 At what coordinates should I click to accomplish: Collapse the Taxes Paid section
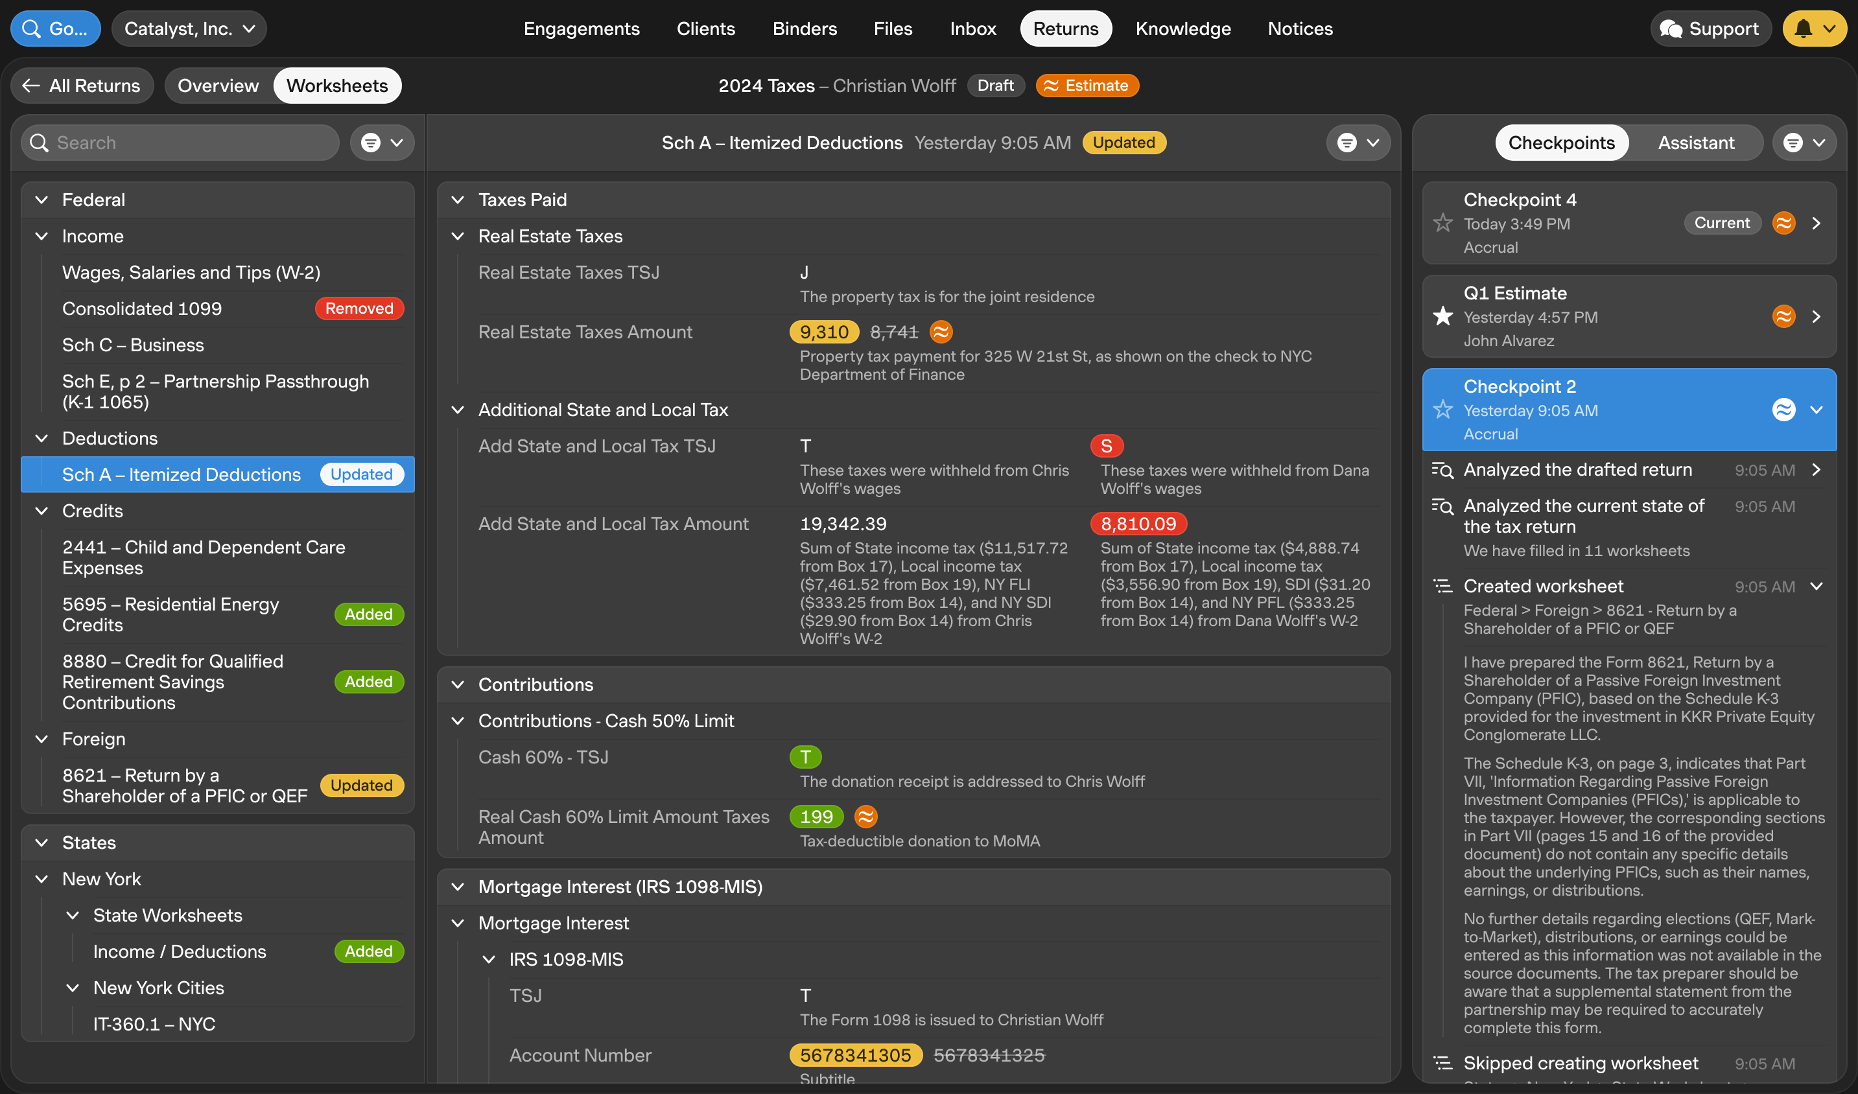458,200
